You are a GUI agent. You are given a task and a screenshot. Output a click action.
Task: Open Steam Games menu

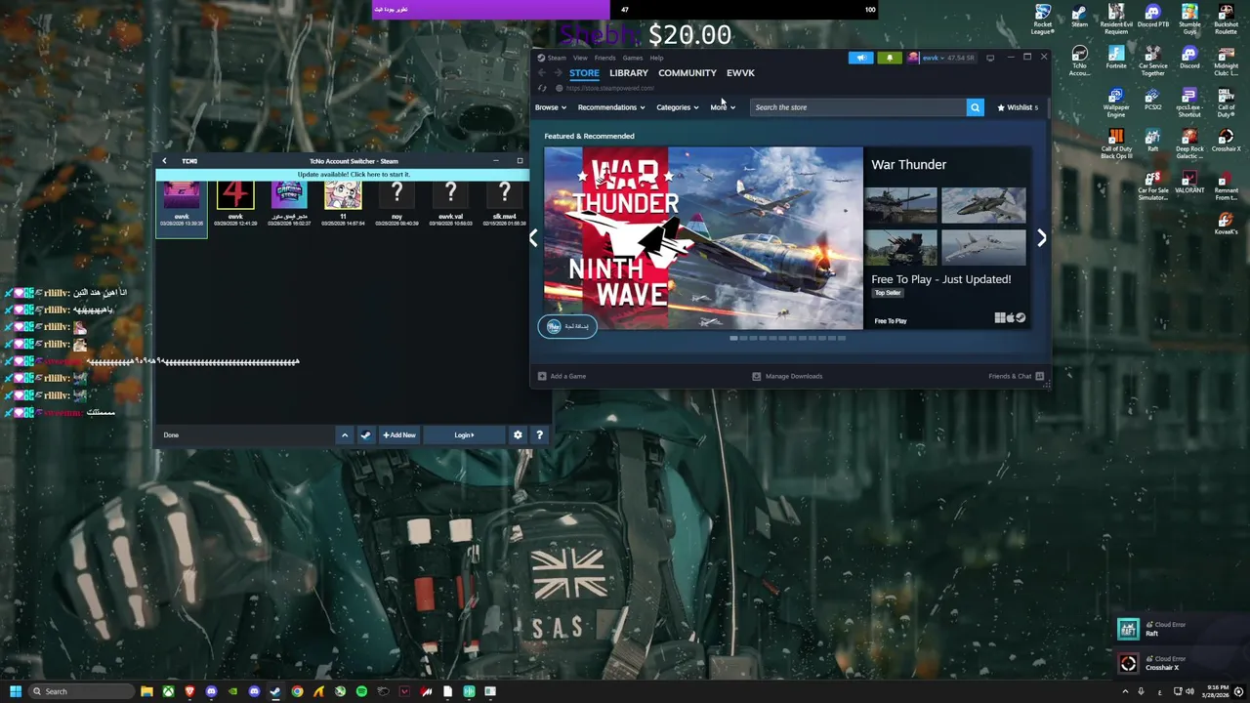tap(633, 58)
